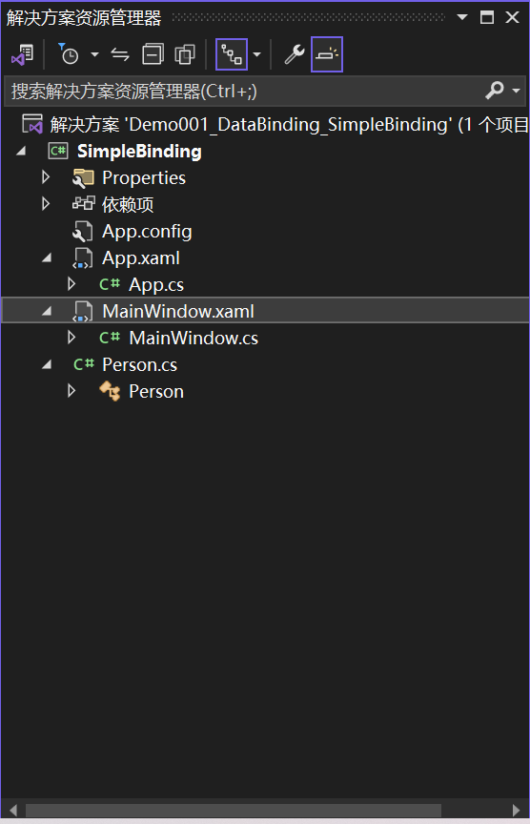
Task: Select the MainWindow.cs file
Action: pyautogui.click(x=194, y=338)
